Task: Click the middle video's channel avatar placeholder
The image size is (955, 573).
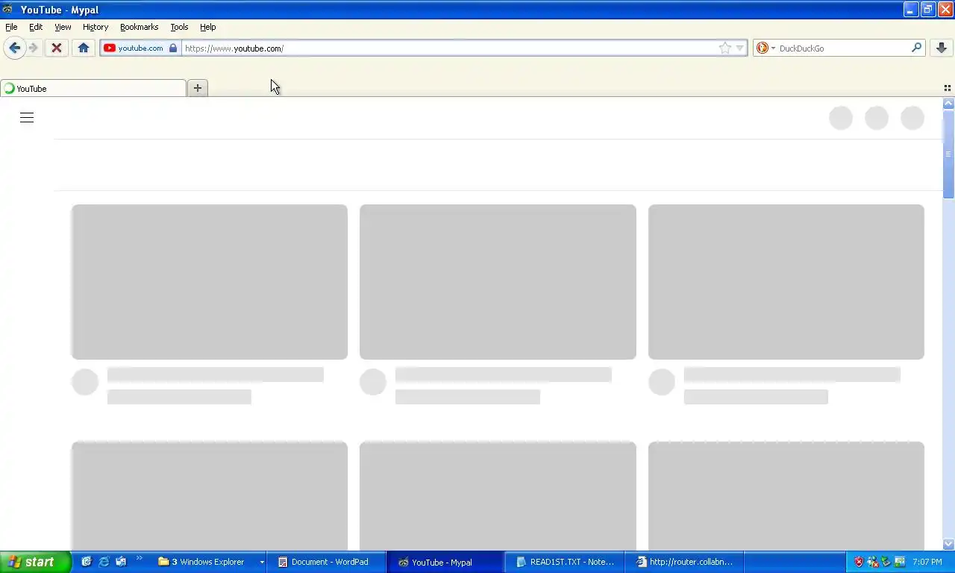Action: pyautogui.click(x=373, y=382)
